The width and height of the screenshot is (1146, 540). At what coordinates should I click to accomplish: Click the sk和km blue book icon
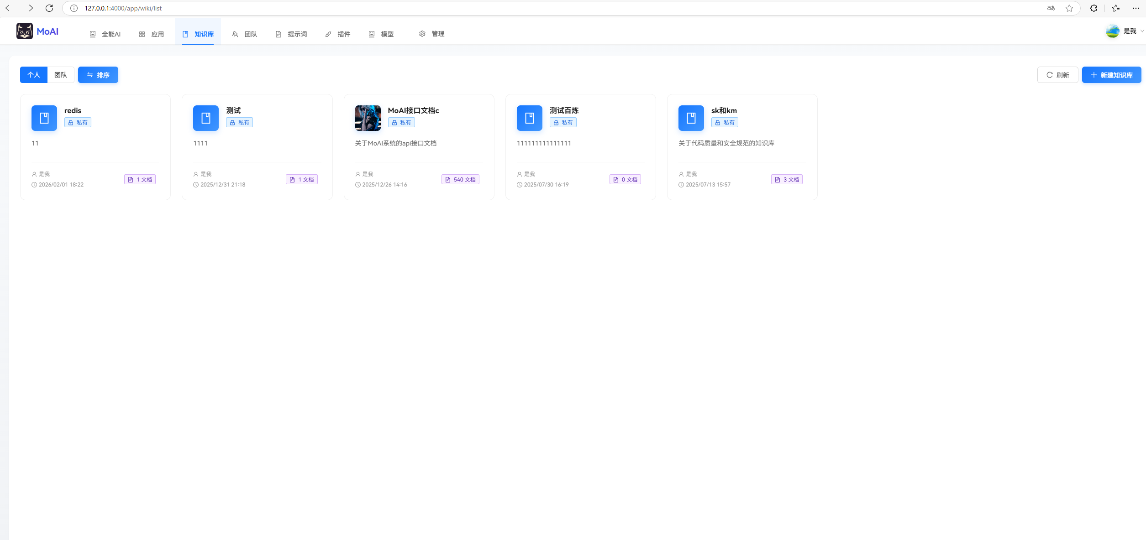point(691,118)
